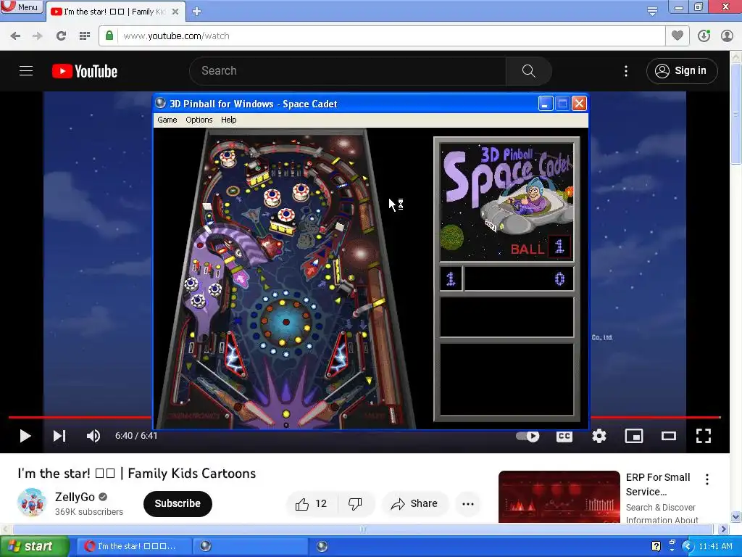Click the '369K subscribers' text
The height and width of the screenshot is (557, 742).
(x=89, y=512)
